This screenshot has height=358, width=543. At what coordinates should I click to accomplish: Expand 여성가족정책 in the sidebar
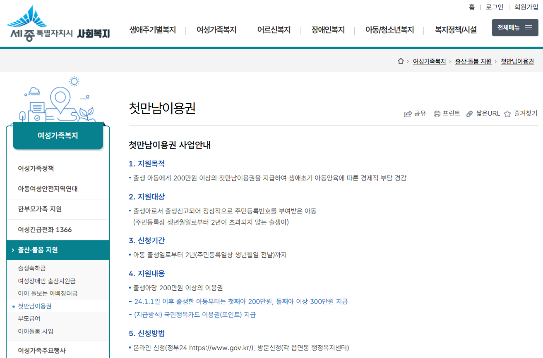(x=36, y=168)
